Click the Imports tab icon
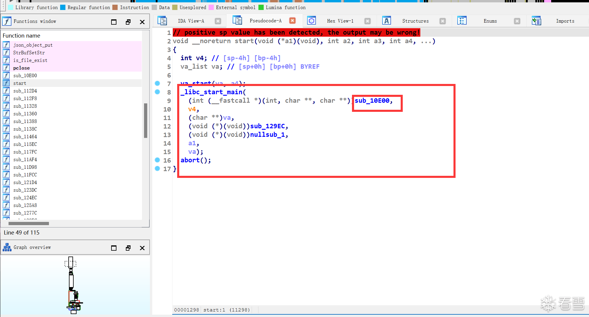589x317 pixels. pyautogui.click(x=536, y=21)
